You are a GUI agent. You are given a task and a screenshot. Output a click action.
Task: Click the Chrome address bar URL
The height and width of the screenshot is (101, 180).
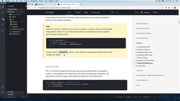[x=55, y=8]
